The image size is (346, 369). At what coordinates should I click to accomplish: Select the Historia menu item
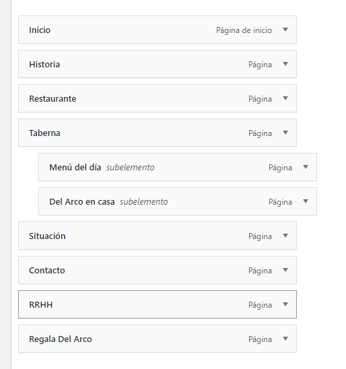[158, 64]
